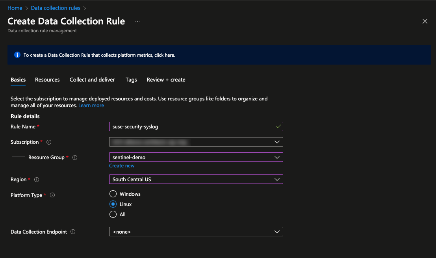Click the Platform Type info icon
The height and width of the screenshot is (258, 436).
[x=52, y=195]
